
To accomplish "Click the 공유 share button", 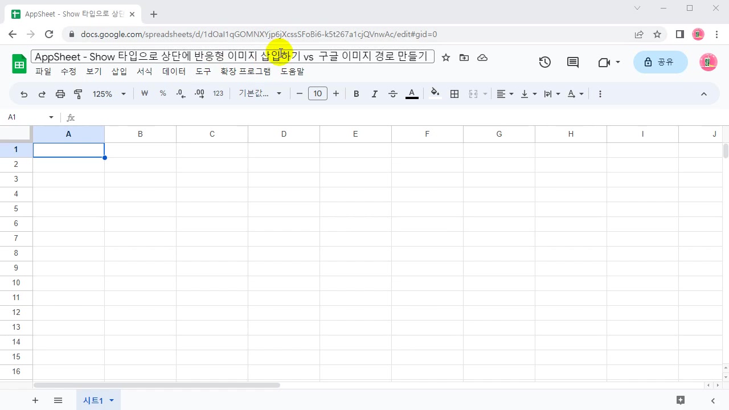I will click(x=660, y=62).
